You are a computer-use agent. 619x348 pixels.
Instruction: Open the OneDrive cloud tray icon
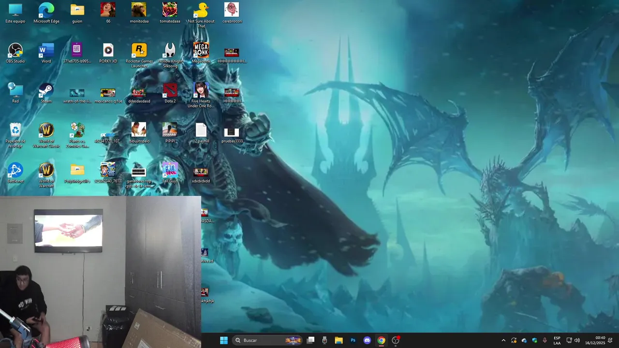pos(524,340)
